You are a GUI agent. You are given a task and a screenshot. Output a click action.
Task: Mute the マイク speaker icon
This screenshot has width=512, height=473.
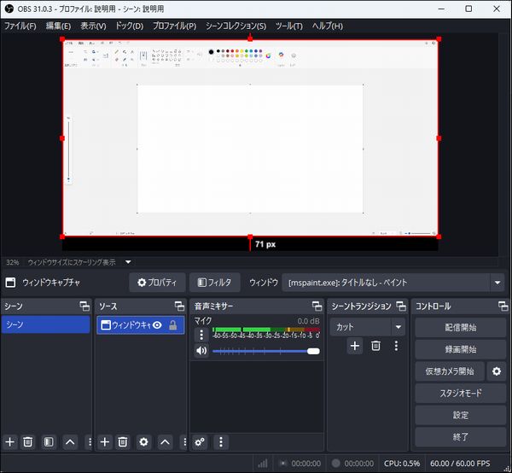tap(201, 351)
